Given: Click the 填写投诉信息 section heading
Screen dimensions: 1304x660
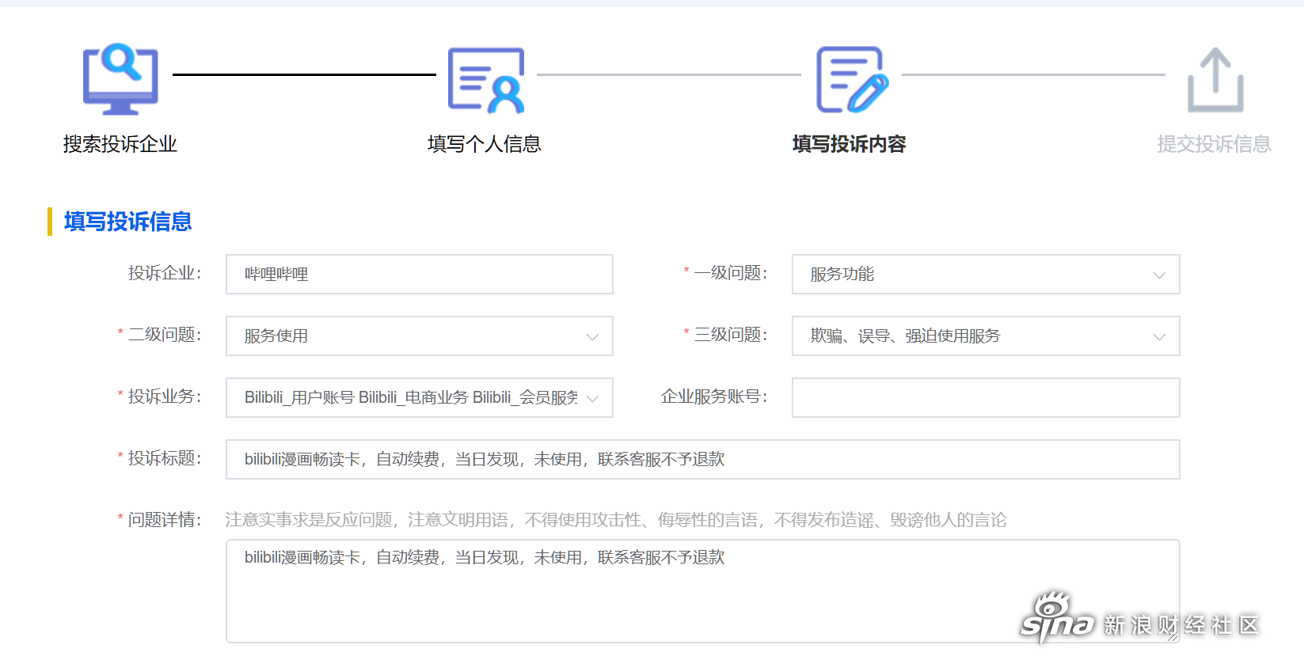Looking at the screenshot, I should (x=127, y=222).
